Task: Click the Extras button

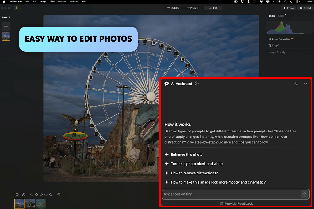Action: coord(288,8)
